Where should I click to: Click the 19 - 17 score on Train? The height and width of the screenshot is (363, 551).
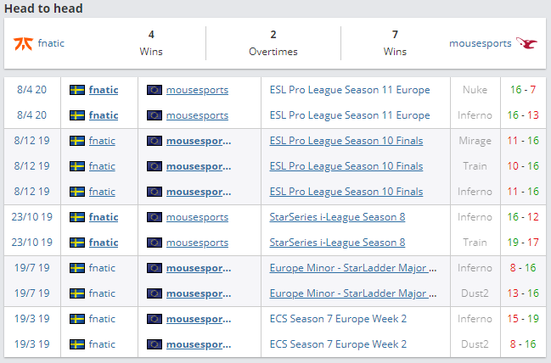[521, 243]
